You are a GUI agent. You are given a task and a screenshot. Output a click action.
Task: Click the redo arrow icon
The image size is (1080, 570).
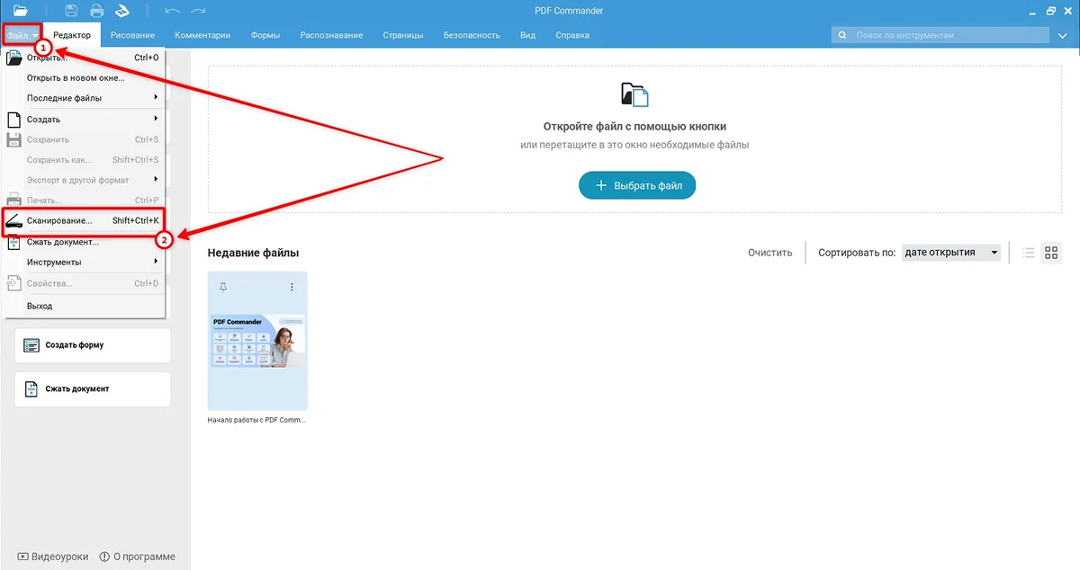point(198,11)
